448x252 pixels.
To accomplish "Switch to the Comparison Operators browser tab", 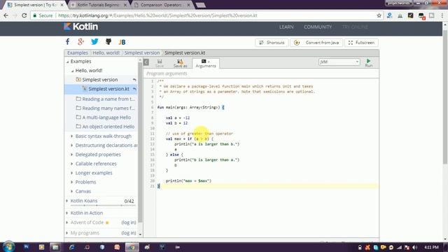I will tap(161, 5).
